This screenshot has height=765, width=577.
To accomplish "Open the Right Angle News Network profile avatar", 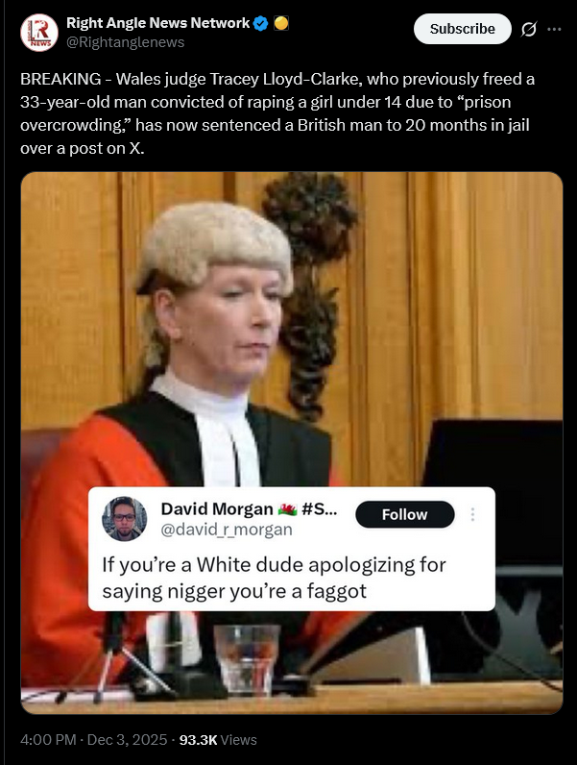I will click(39, 33).
